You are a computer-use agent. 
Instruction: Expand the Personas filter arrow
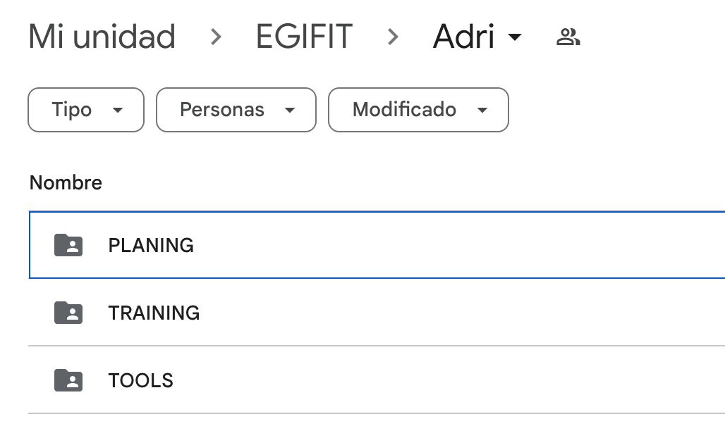(x=290, y=110)
